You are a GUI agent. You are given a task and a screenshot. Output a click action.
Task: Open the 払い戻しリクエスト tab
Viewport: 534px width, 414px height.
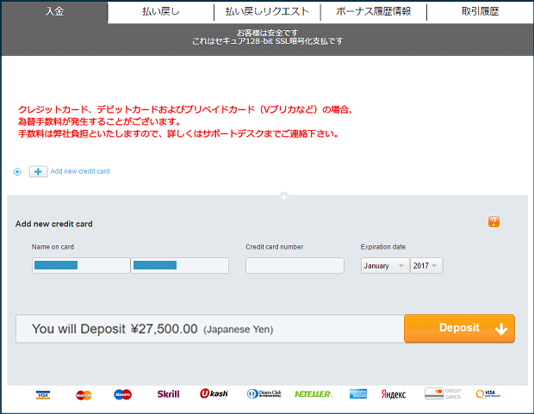pos(267,11)
